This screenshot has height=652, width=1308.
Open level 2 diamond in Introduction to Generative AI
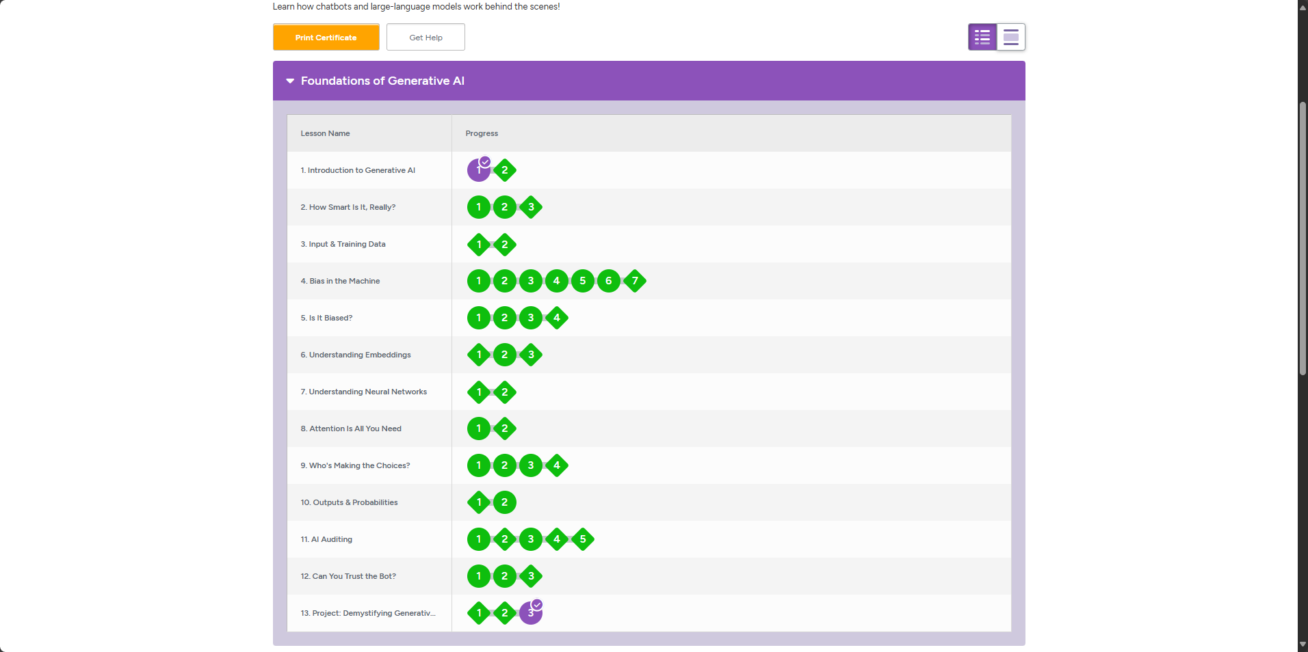(505, 170)
